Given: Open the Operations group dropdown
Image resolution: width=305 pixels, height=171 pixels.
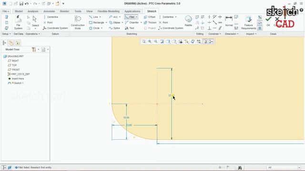Looking at the screenshot, I should click(32, 34).
